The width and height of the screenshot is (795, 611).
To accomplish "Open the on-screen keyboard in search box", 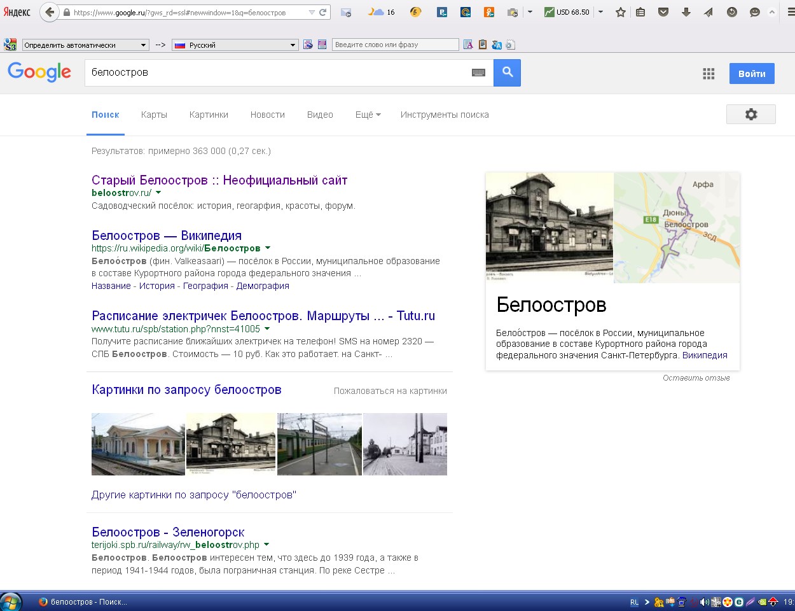I will click(x=478, y=73).
